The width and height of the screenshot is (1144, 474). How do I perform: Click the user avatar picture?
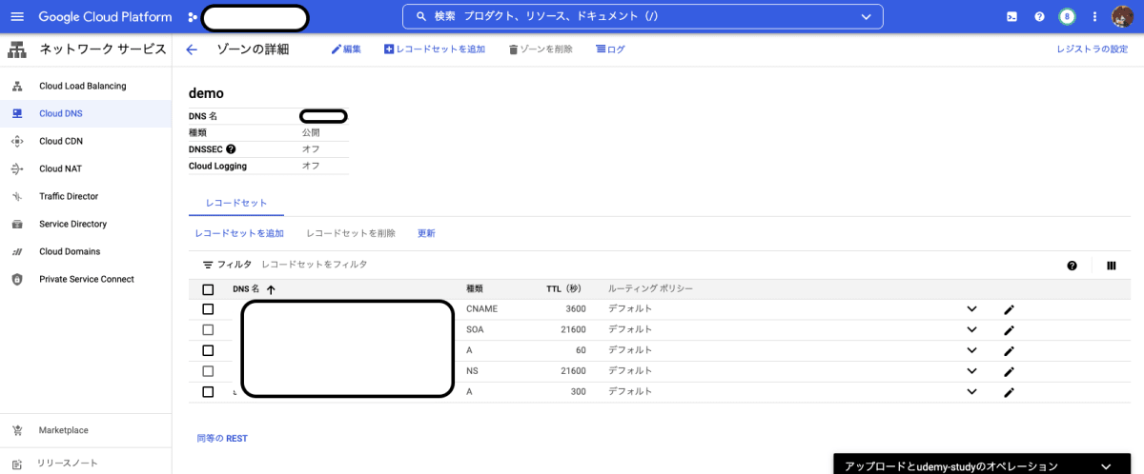click(1122, 17)
